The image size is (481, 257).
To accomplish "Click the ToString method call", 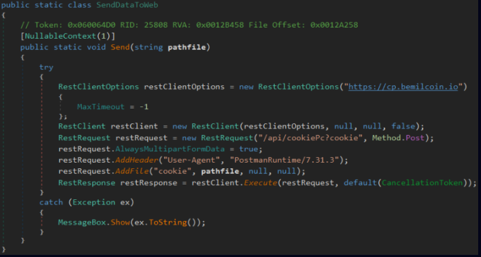I will 168,222.
